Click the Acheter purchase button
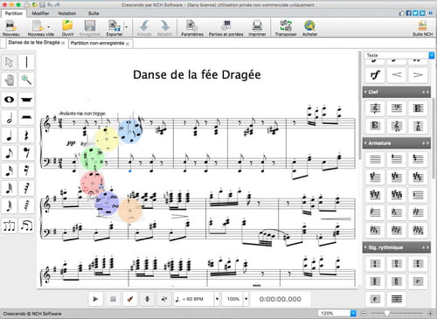 pyautogui.click(x=309, y=28)
